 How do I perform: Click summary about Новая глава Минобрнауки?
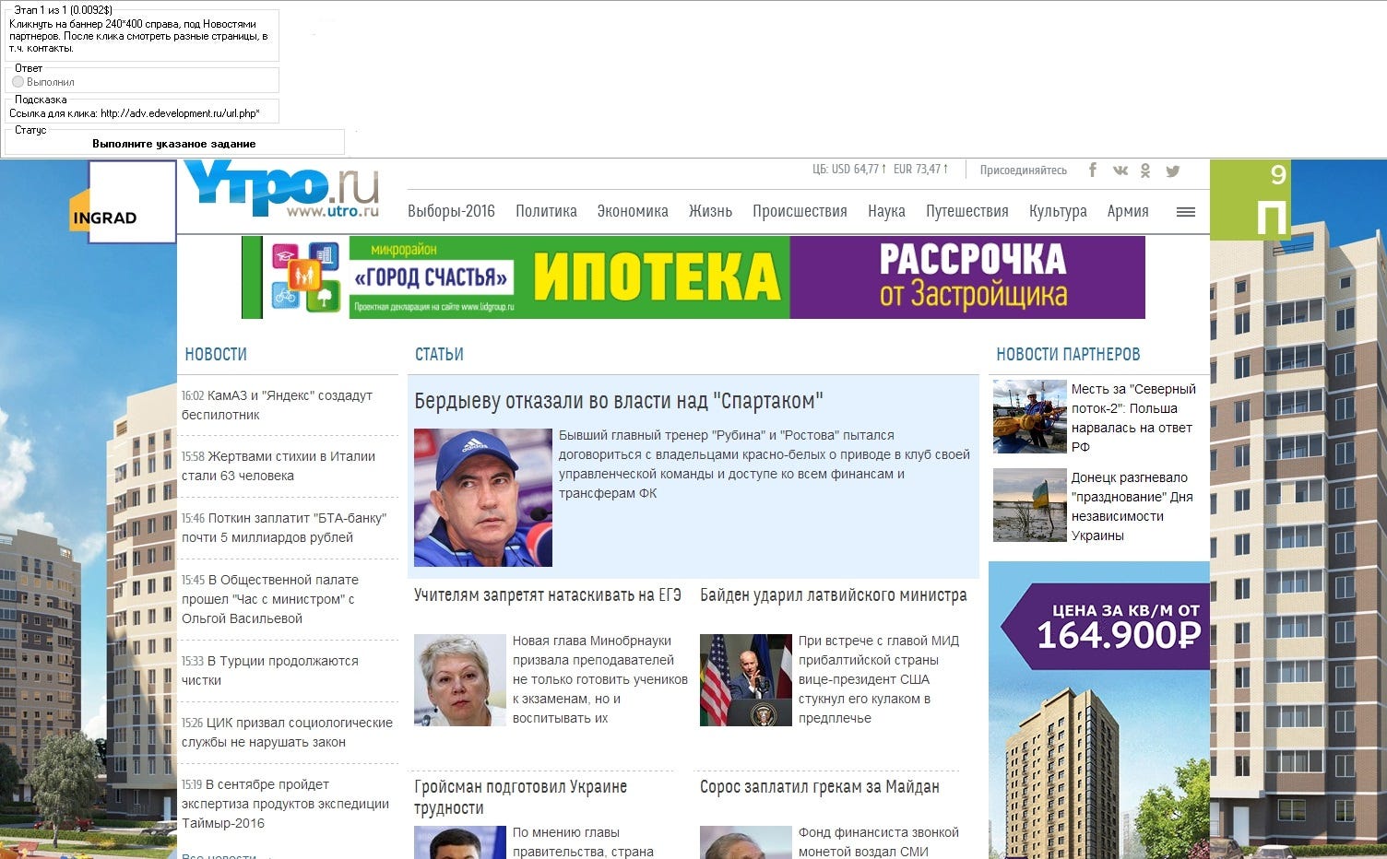click(x=600, y=679)
